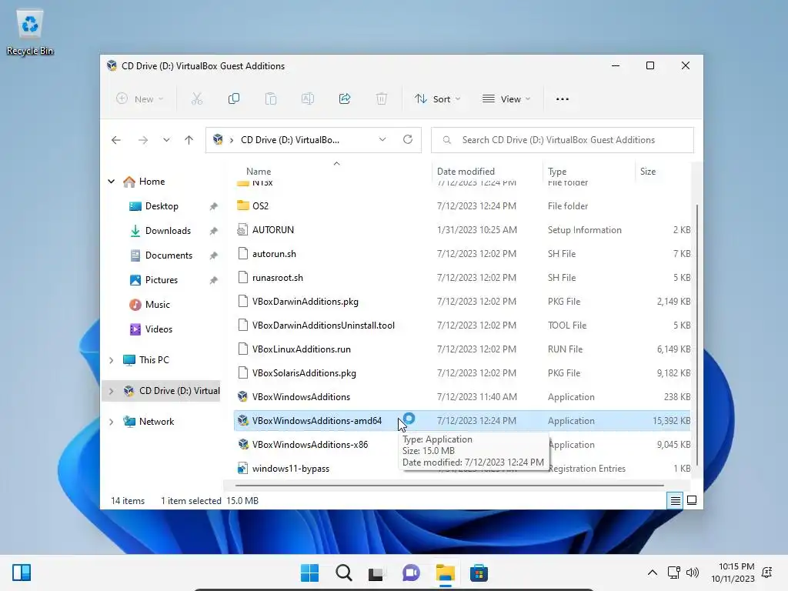Image resolution: width=788 pixels, height=591 pixels.
Task: Select the AUTORUN setup file
Action: pyautogui.click(x=273, y=229)
